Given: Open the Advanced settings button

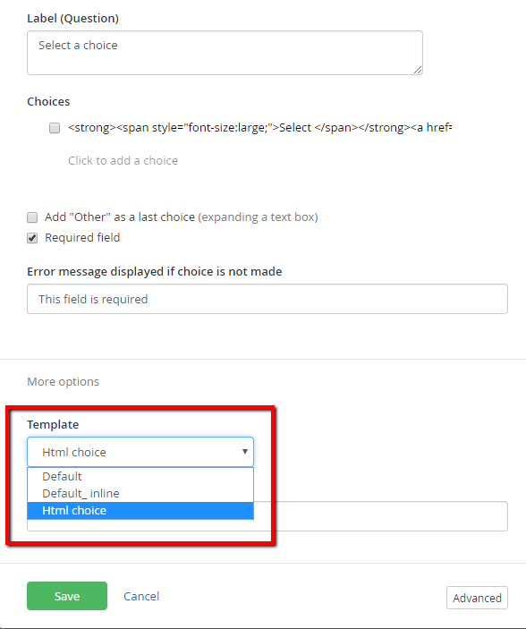Looking at the screenshot, I should [477, 598].
